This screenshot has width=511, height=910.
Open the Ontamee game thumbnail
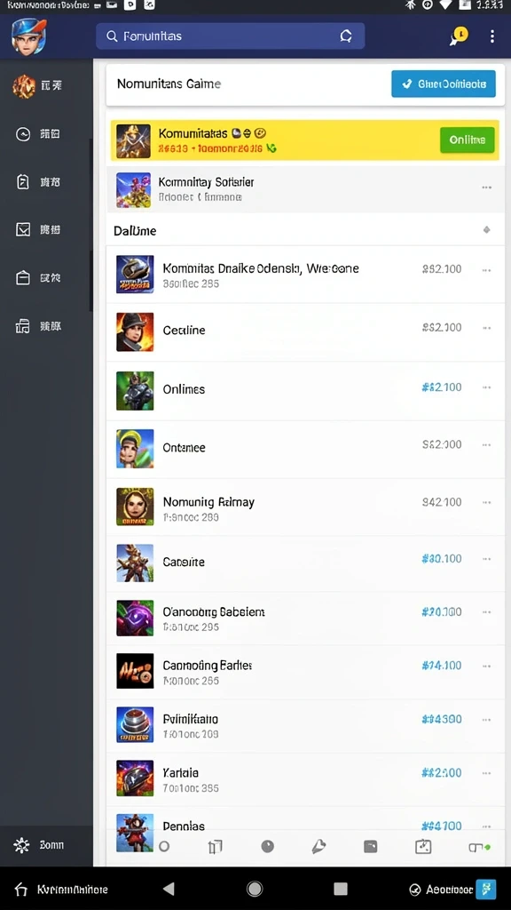tap(135, 448)
